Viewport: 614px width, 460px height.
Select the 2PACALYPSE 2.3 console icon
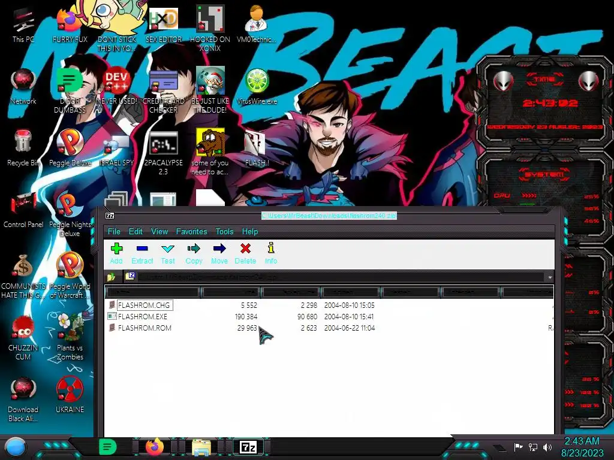pyautogui.click(x=163, y=153)
